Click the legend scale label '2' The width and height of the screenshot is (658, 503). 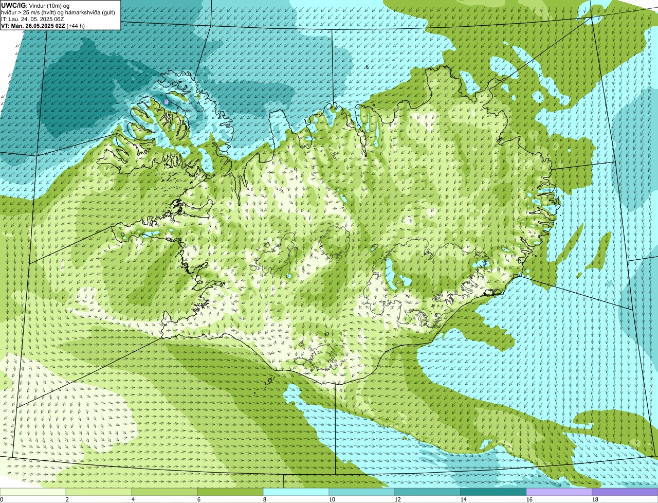[x=67, y=499]
